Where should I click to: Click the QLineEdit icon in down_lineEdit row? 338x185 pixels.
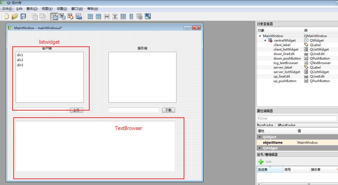(x=306, y=54)
